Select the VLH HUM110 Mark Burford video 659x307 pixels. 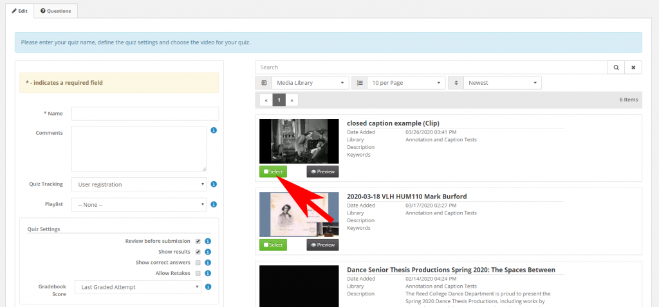pos(273,245)
